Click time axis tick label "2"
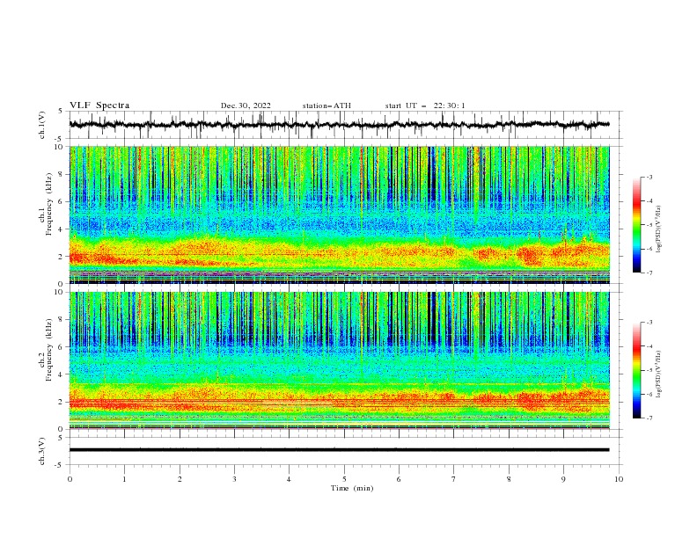 pyautogui.click(x=180, y=479)
